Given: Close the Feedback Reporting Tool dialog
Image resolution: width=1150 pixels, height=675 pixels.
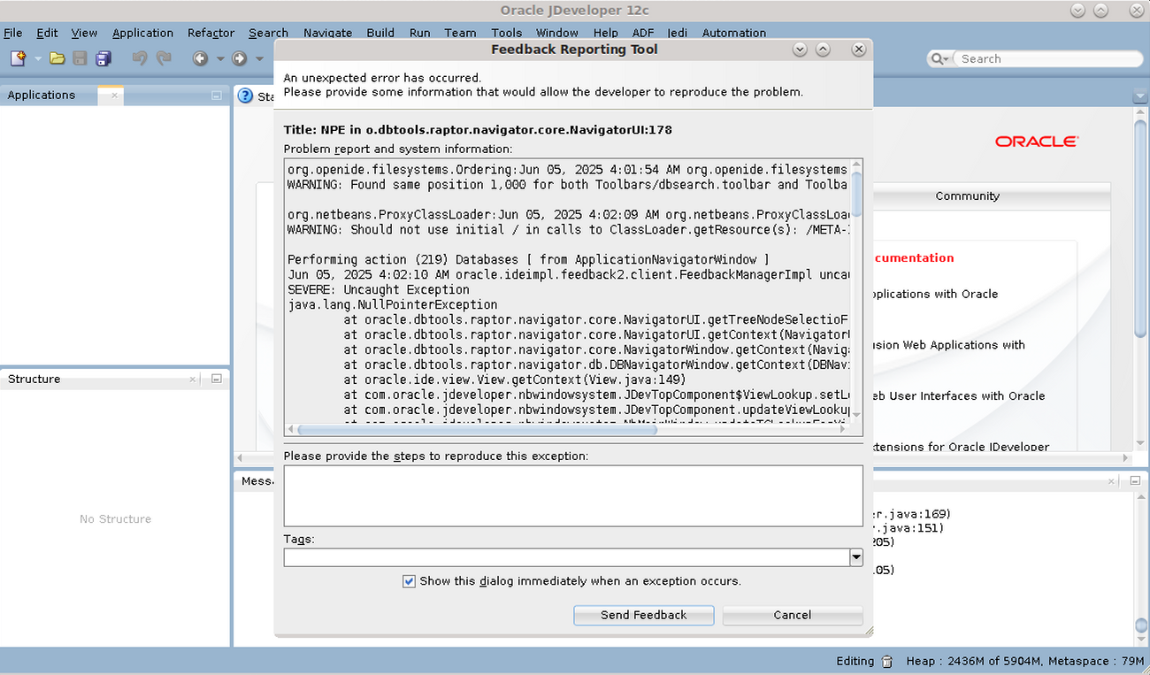Looking at the screenshot, I should coord(858,50).
